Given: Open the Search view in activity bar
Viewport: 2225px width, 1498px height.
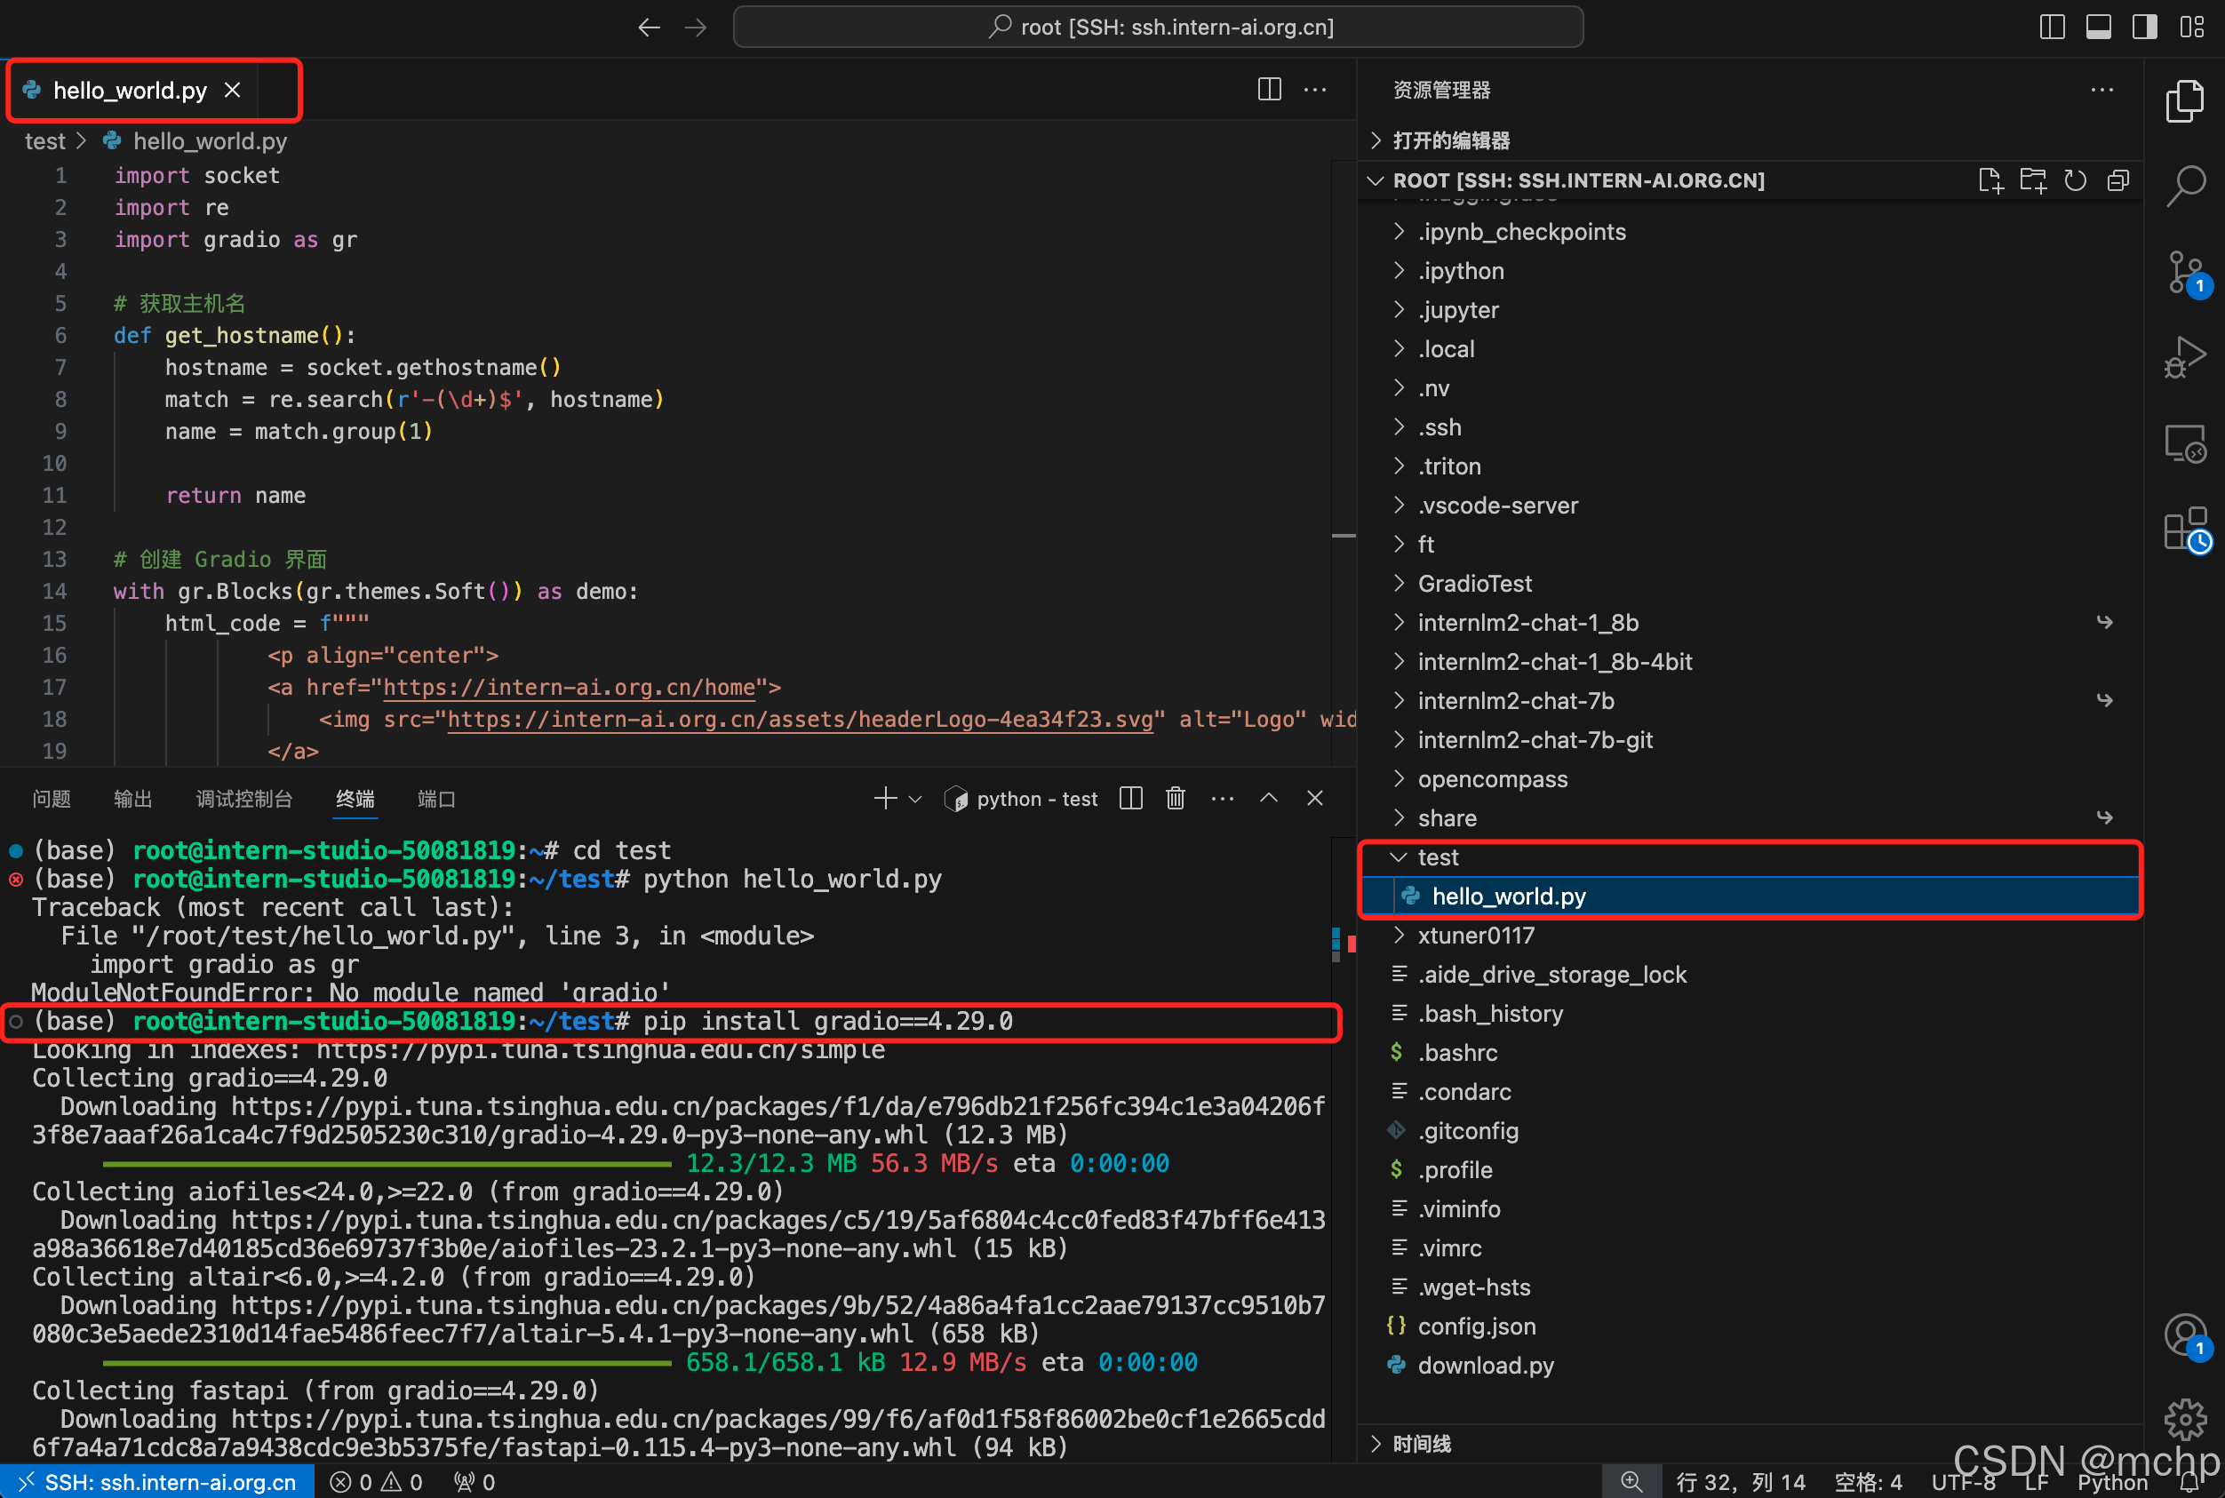Looking at the screenshot, I should [2185, 185].
